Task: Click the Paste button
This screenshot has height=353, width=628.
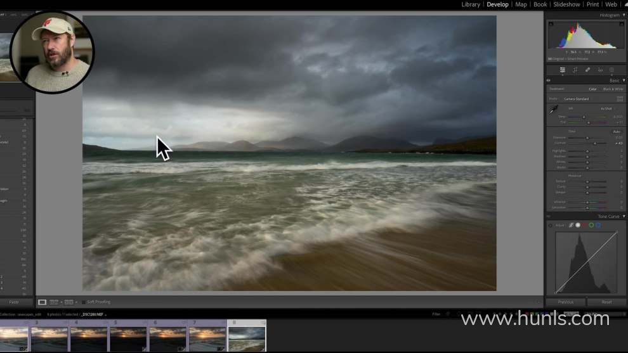Action: pyautogui.click(x=14, y=302)
